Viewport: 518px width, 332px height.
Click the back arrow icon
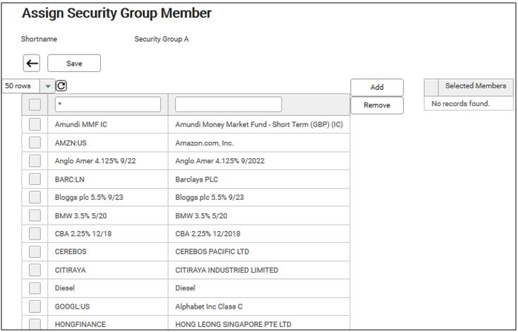tap(32, 64)
